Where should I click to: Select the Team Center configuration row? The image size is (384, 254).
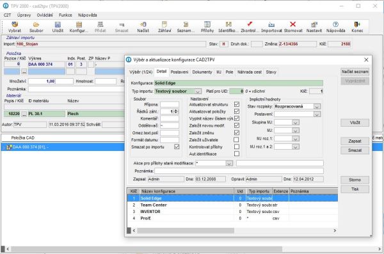[x=232, y=205]
